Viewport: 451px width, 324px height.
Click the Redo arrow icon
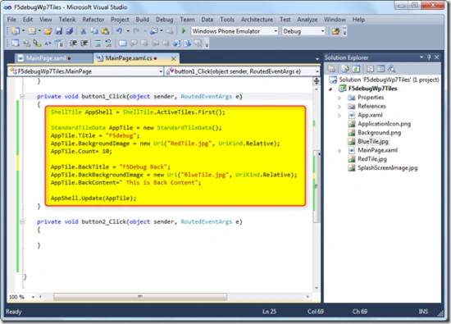pos(136,31)
